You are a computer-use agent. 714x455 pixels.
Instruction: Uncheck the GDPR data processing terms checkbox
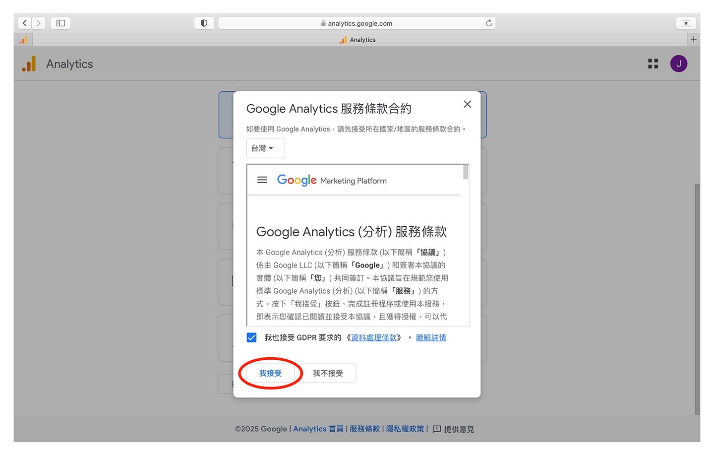click(252, 338)
